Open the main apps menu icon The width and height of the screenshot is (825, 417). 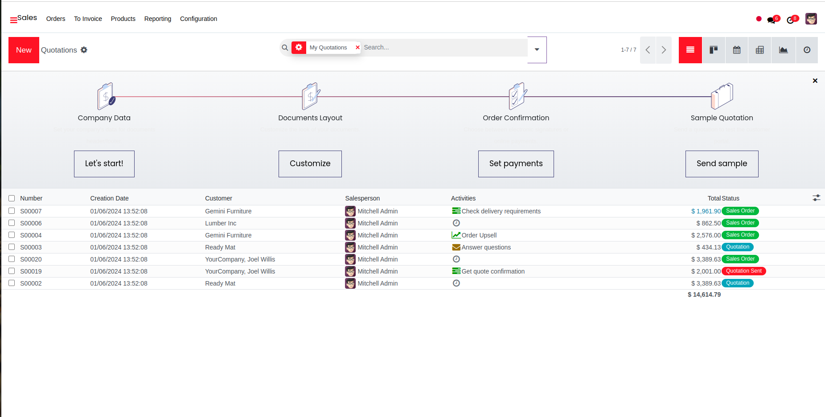coord(13,20)
